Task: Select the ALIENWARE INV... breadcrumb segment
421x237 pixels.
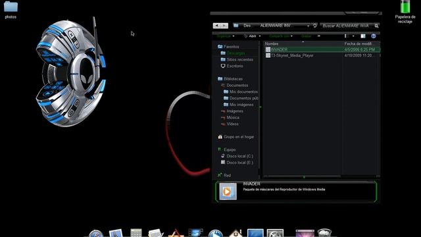Action: 276,26
